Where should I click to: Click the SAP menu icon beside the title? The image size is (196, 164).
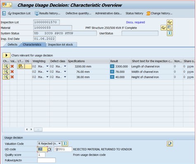[x=7, y=5]
